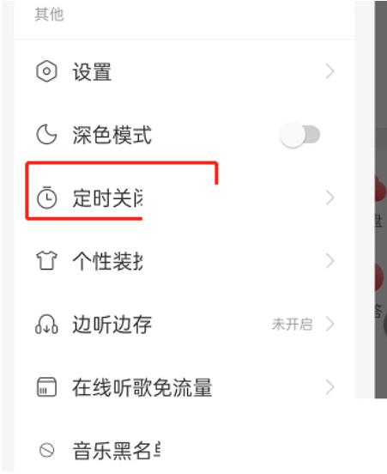Toggle the 深色模式 switch on
The width and height of the screenshot is (387, 474).
(x=300, y=135)
